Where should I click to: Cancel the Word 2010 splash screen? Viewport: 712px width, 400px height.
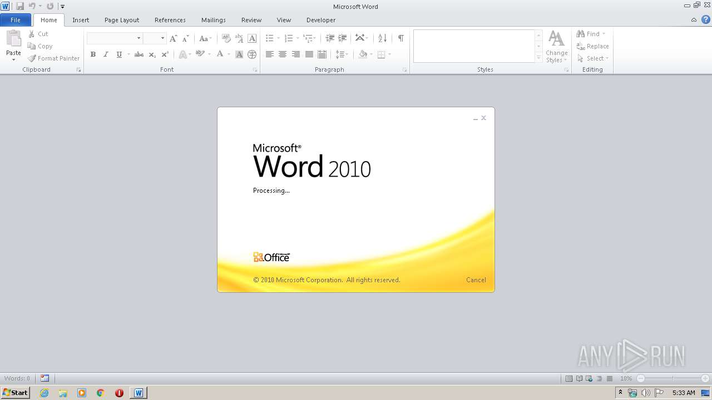476,280
